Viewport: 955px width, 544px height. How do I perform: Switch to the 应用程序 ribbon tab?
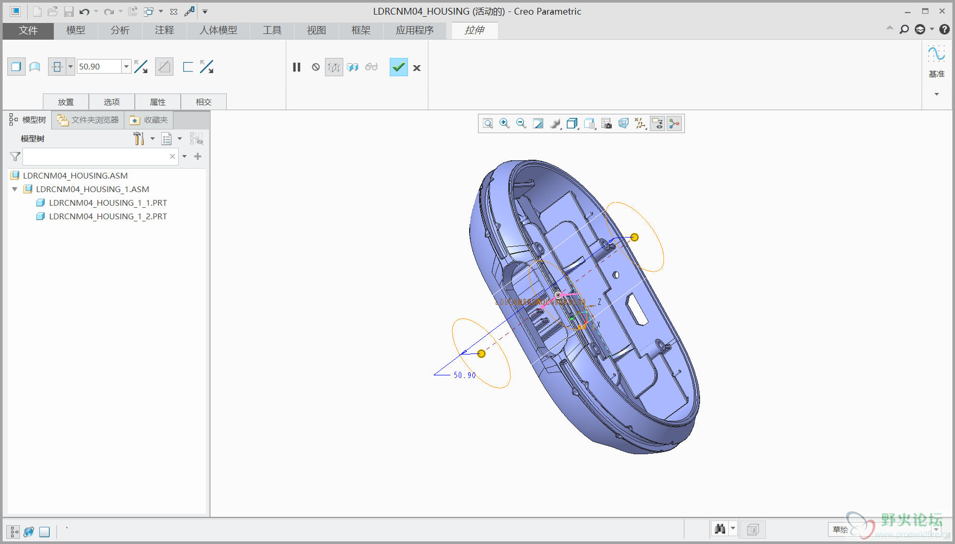pyautogui.click(x=415, y=31)
